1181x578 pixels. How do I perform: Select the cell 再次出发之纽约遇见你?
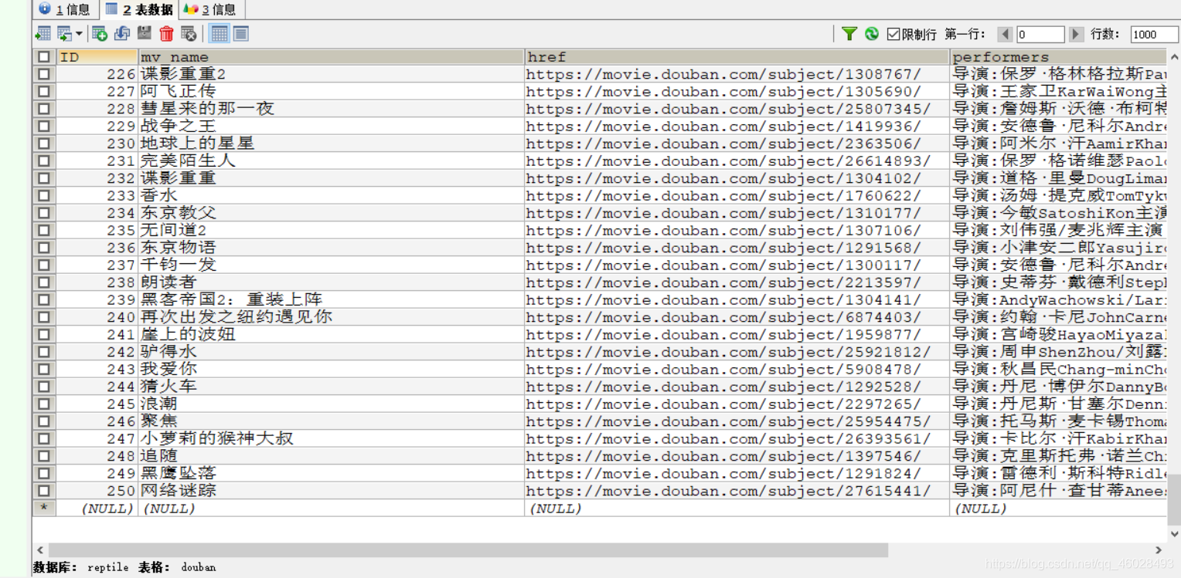pyautogui.click(x=331, y=317)
